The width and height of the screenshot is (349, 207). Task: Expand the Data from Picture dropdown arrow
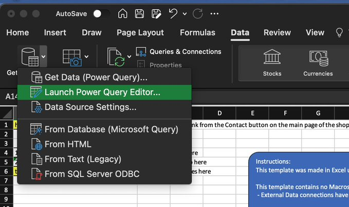click(x=86, y=57)
